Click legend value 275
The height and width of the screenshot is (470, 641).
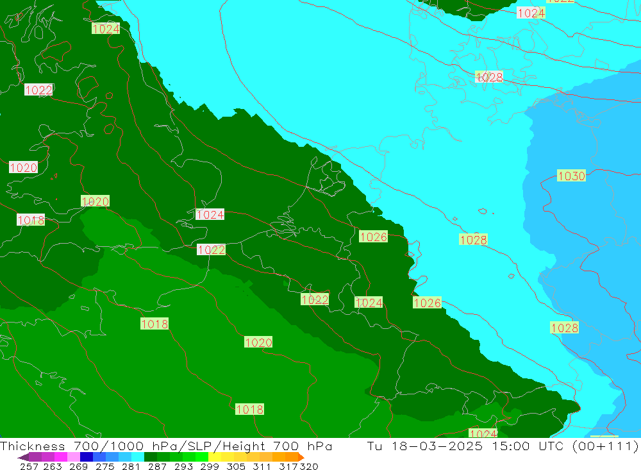(x=104, y=466)
